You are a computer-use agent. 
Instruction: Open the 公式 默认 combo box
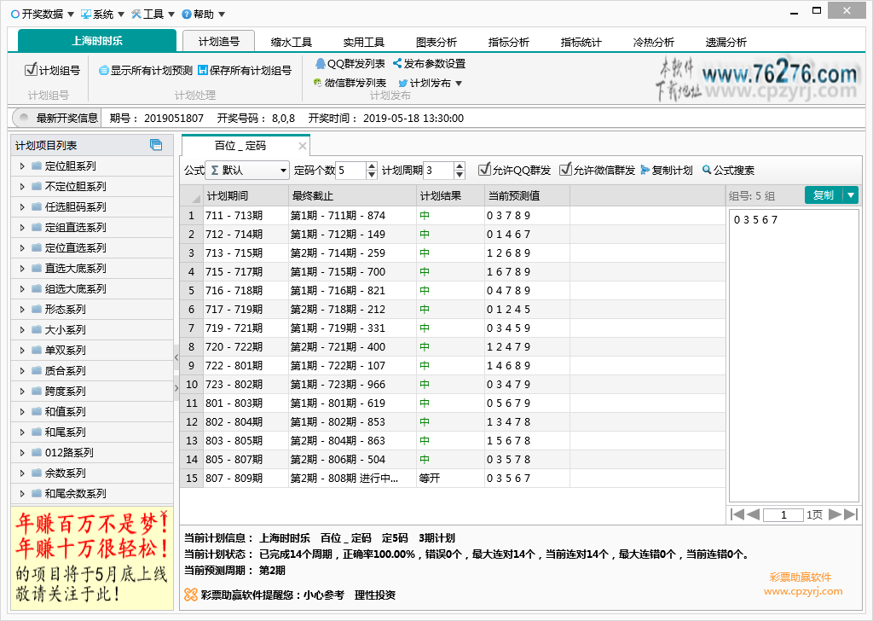(246, 170)
